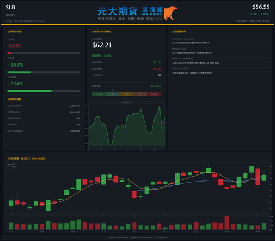Image resolution: width=275 pixels, height=241 pixels.
Task: Click the Zacks news headline
Action: coord(191,53)
